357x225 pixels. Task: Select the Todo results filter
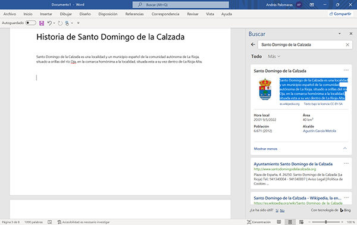256,56
